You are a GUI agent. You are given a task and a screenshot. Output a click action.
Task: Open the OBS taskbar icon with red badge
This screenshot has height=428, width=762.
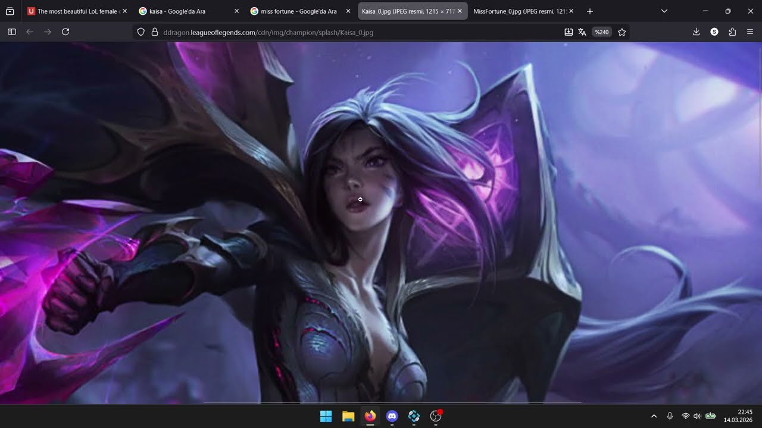pos(436,416)
